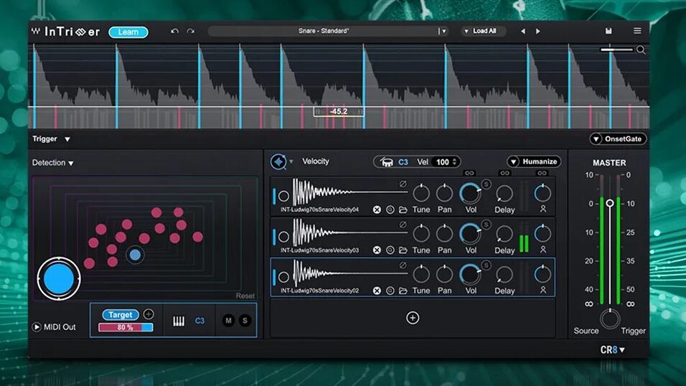Viewport: 686px width, 386px height.
Task: Toggle MIDI Out play button
Action: pos(37,327)
